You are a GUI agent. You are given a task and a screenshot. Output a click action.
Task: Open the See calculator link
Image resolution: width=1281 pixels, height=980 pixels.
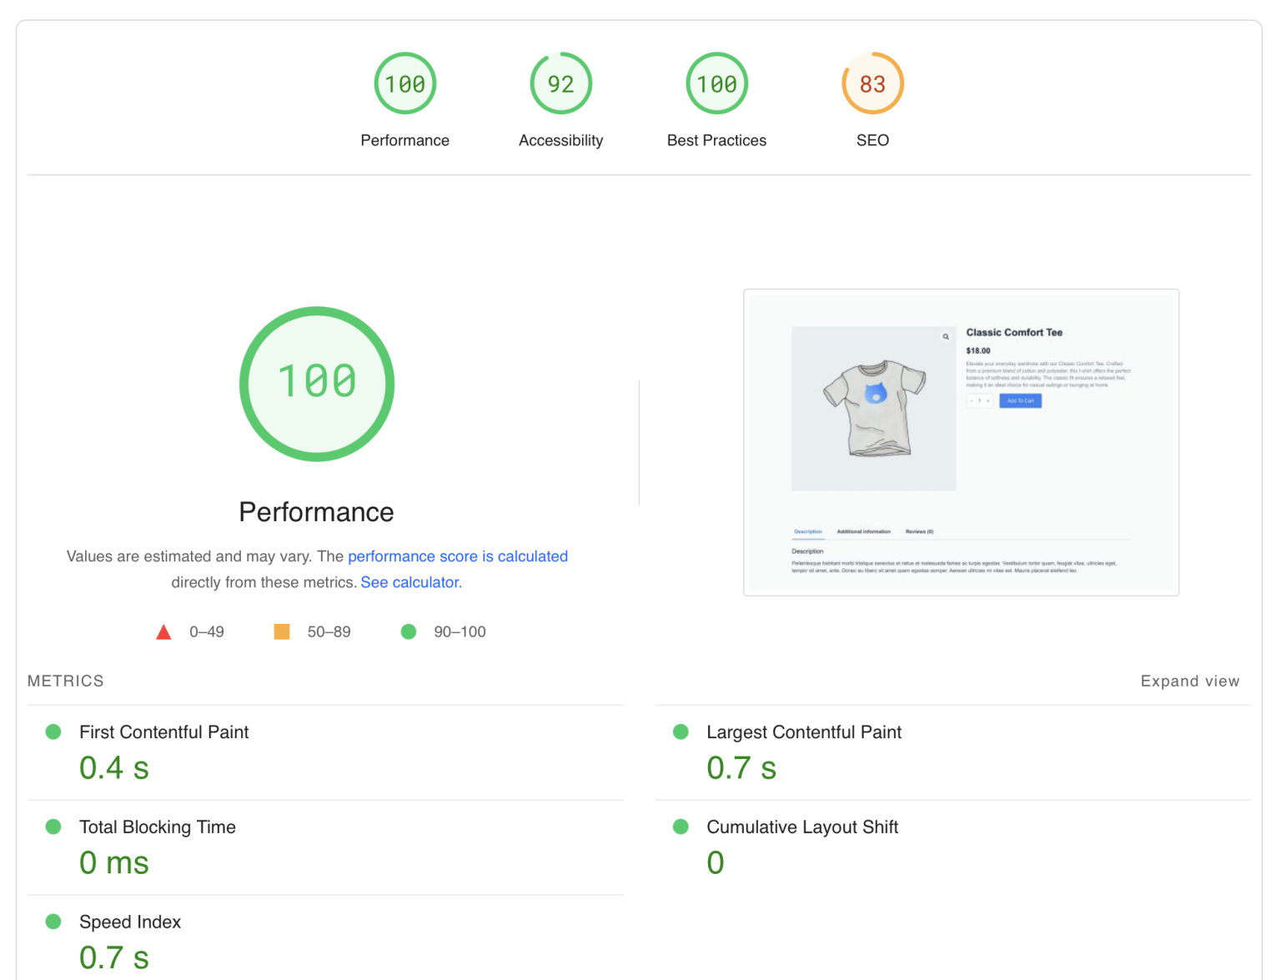(409, 582)
